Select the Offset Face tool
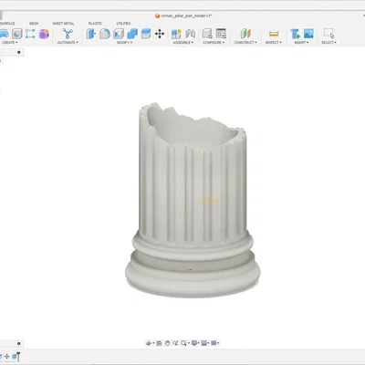This screenshot has height=365, width=365. click(x=146, y=34)
